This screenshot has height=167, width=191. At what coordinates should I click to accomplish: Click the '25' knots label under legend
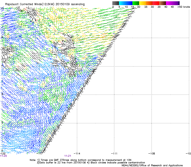tap(146, 7)
